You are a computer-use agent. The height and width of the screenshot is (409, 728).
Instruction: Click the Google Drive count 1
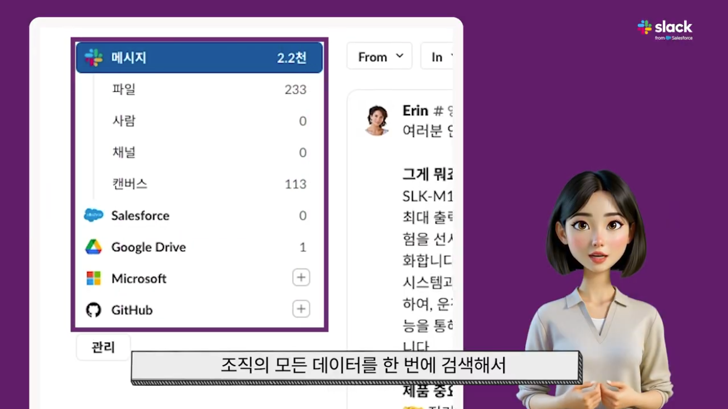click(303, 247)
